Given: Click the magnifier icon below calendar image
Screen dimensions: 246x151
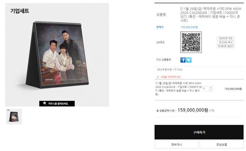Looking at the screenshot, I should pos(45,103).
